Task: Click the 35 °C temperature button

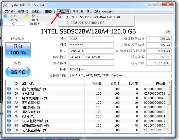Action: [x=18, y=72]
